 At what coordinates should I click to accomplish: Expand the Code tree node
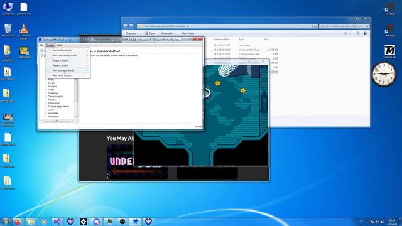coord(46,110)
